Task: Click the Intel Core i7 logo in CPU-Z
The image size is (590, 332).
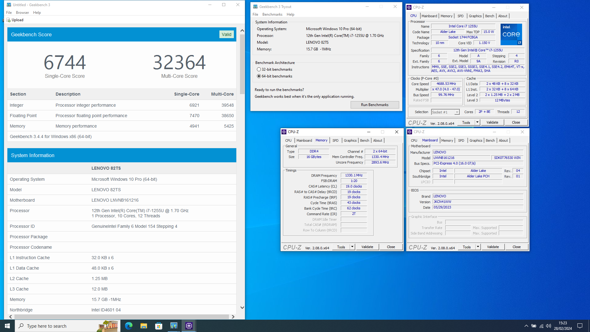Action: point(511,34)
